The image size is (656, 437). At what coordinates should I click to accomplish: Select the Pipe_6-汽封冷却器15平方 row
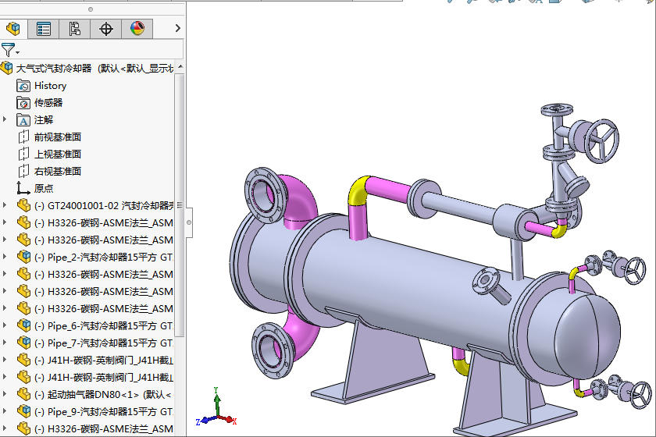(x=104, y=325)
